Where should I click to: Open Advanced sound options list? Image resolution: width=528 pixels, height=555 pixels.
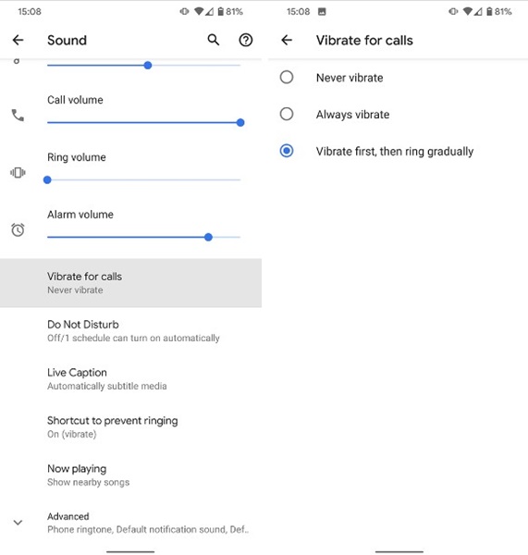131,523
